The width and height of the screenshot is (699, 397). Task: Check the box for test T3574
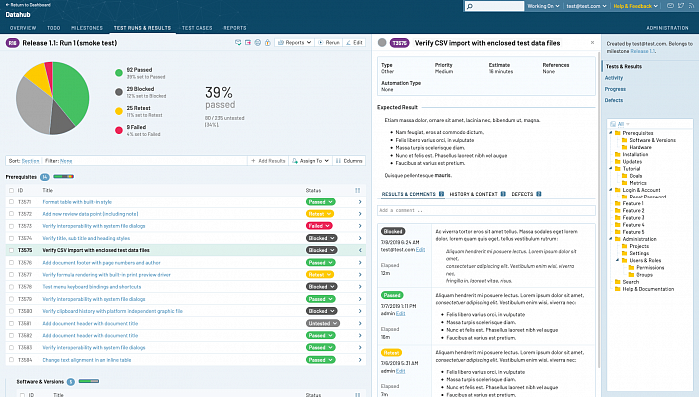click(x=11, y=238)
